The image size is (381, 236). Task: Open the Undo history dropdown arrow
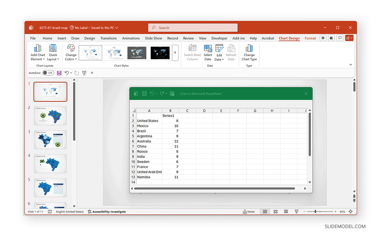71,73
